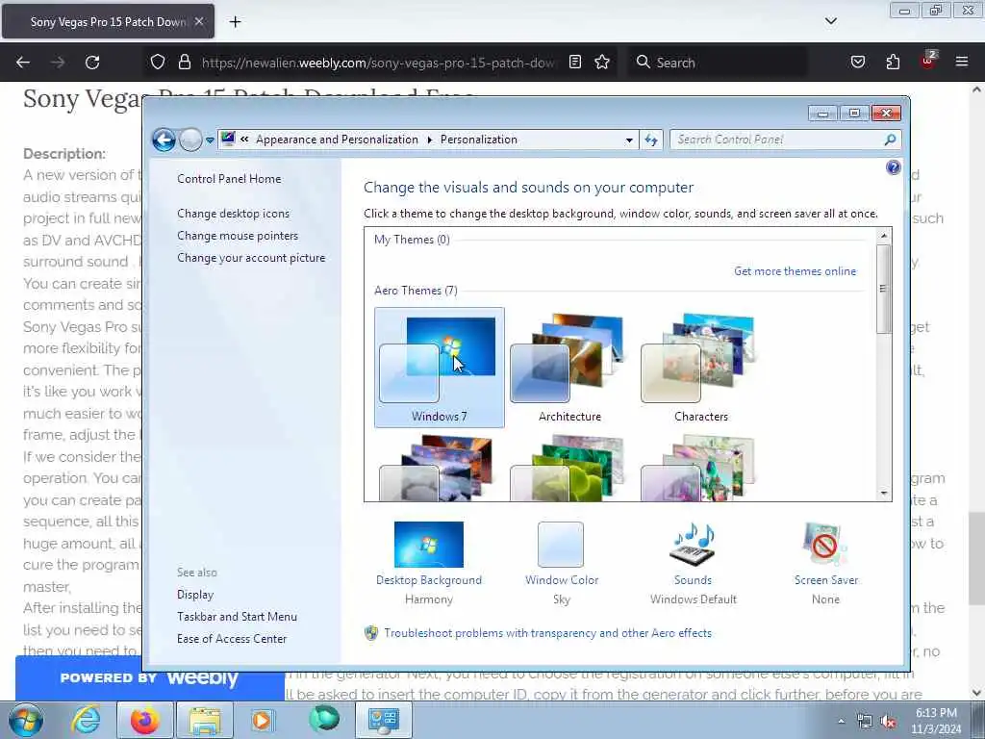Open Change your account picture link

[x=251, y=258]
